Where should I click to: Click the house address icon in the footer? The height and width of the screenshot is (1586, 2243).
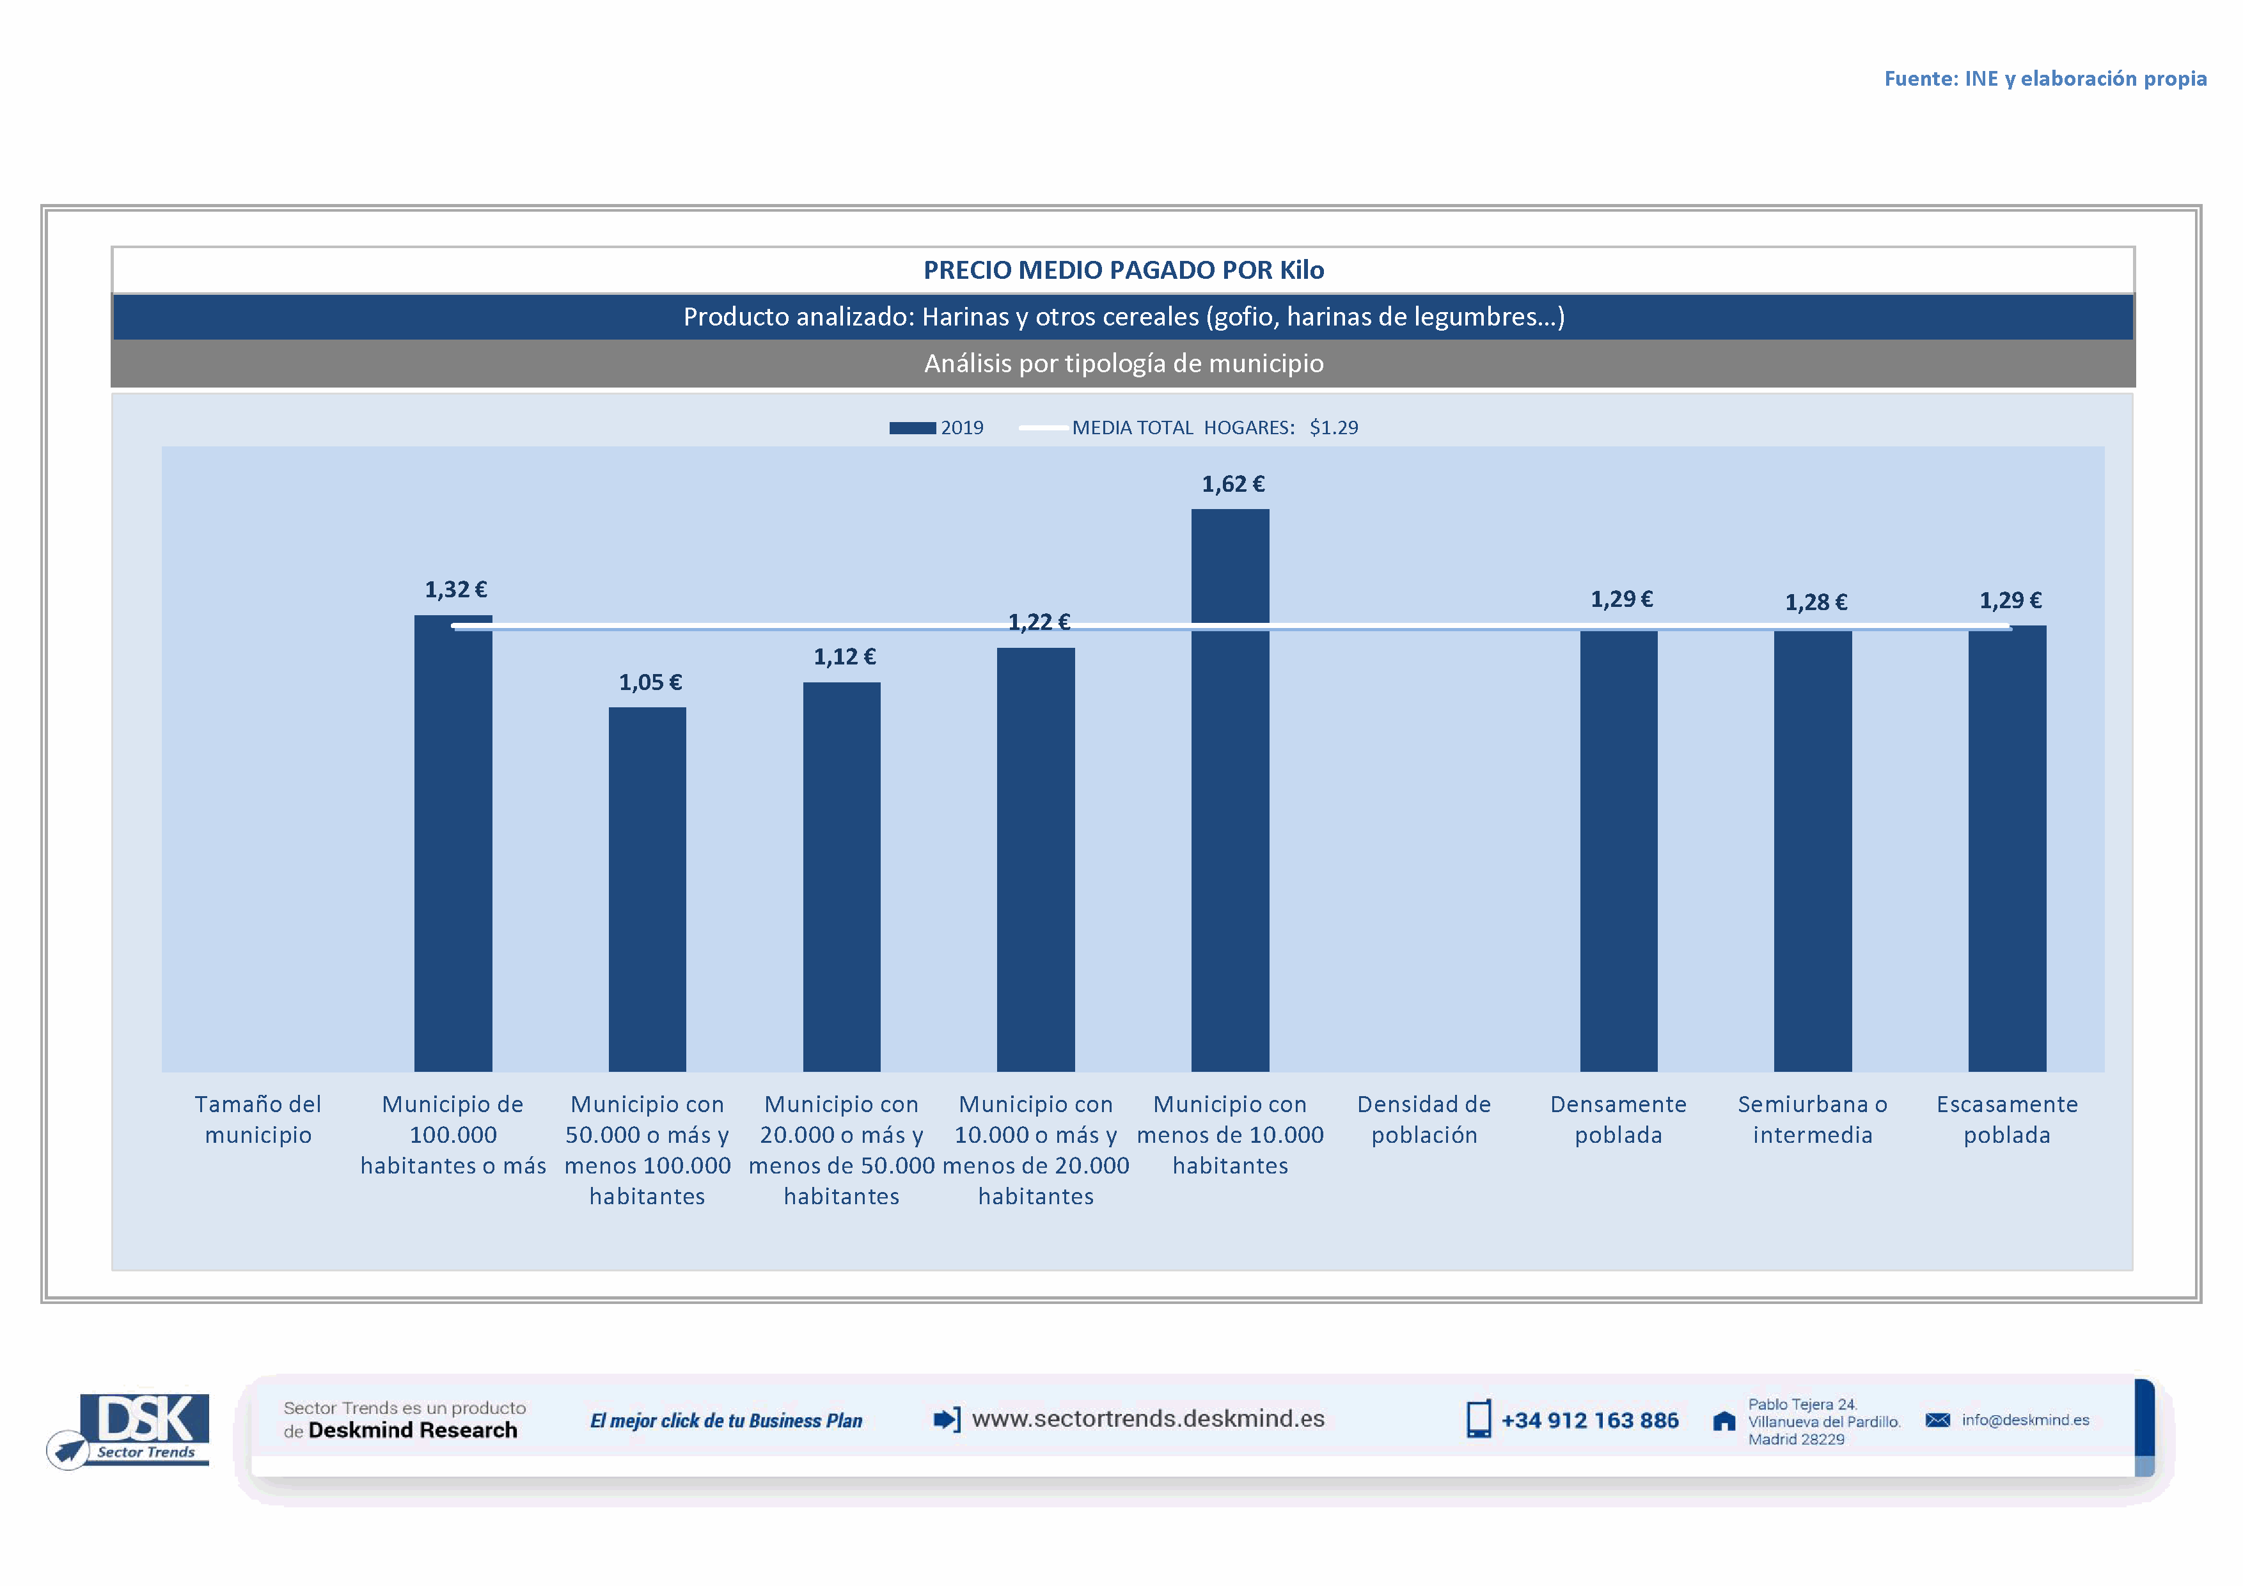coord(1724,1421)
